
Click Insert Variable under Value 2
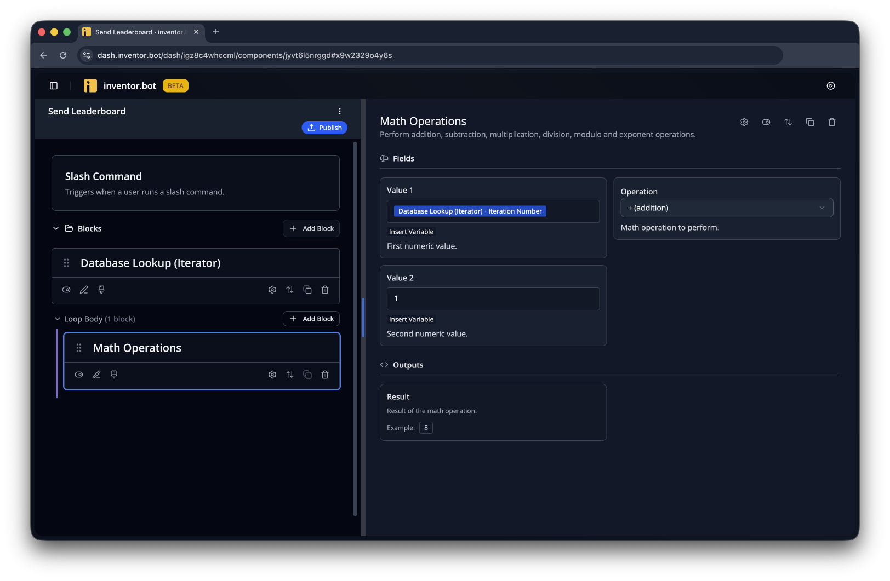tap(411, 319)
